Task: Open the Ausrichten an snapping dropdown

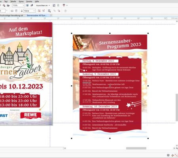Action: tap(43, 6)
